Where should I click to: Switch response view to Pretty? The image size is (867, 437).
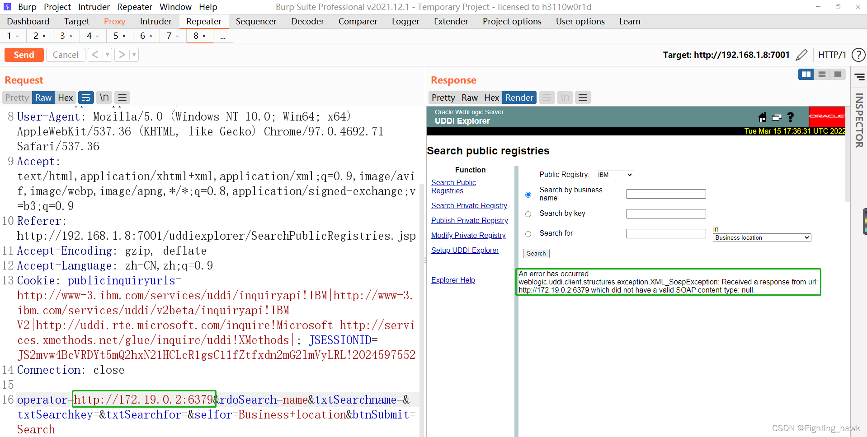tap(443, 98)
